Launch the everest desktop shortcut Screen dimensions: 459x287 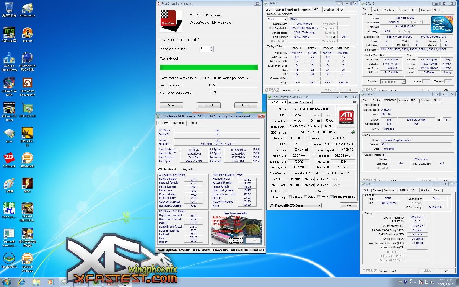pos(28,34)
